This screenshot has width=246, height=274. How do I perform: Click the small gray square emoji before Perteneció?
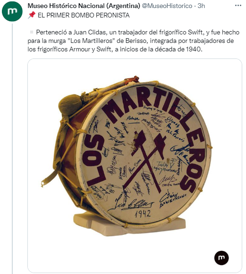coord(32,32)
